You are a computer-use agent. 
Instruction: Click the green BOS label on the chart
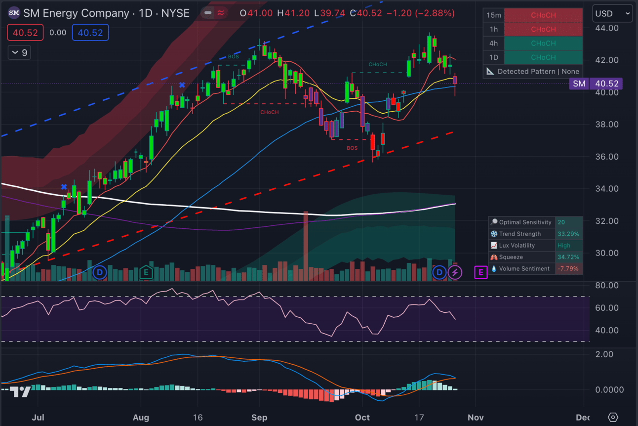[233, 57]
